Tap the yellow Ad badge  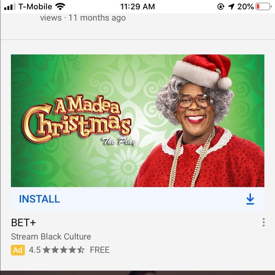(x=18, y=250)
